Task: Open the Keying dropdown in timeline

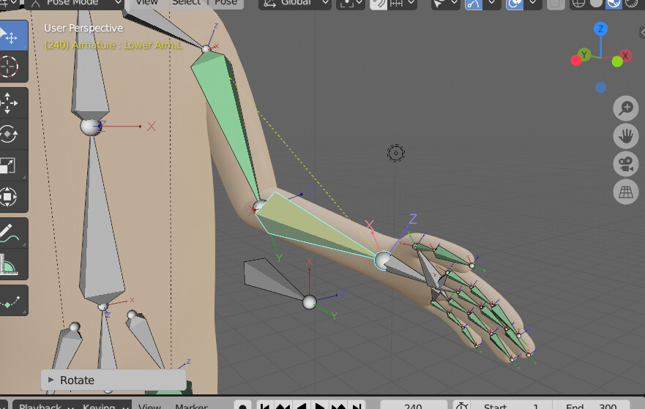Action: click(x=105, y=406)
